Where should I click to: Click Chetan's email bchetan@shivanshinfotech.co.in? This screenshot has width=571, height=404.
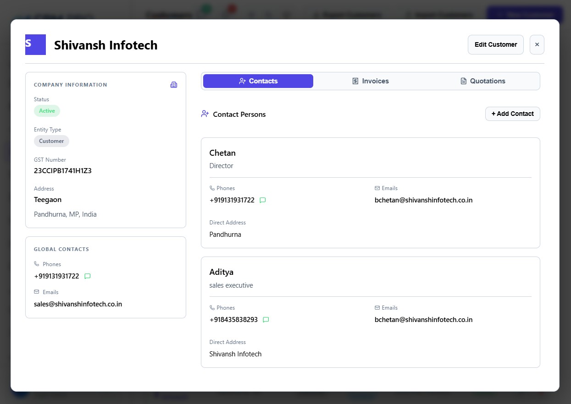423,200
